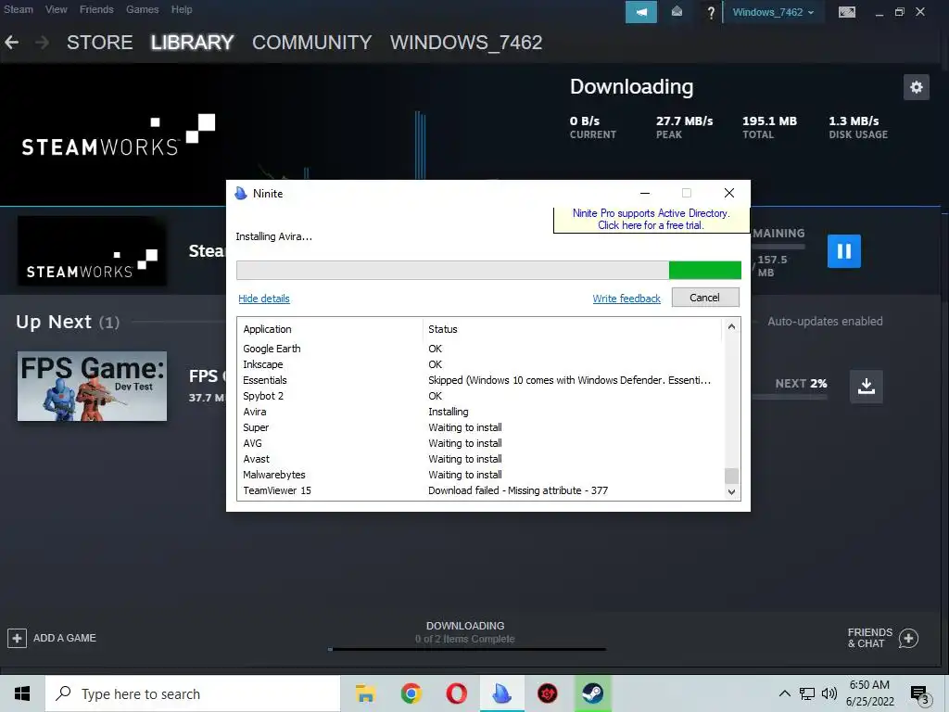The width and height of the screenshot is (949, 712).
Task: Click the Windows taskbar search box
Action: 193,693
